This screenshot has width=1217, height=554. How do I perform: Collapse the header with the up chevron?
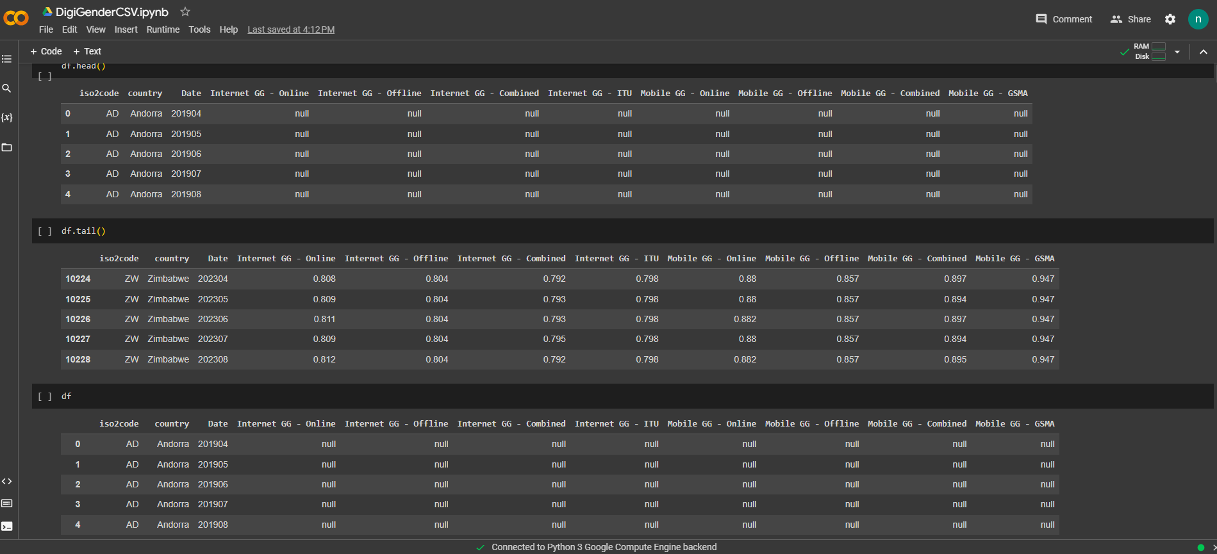1204,52
